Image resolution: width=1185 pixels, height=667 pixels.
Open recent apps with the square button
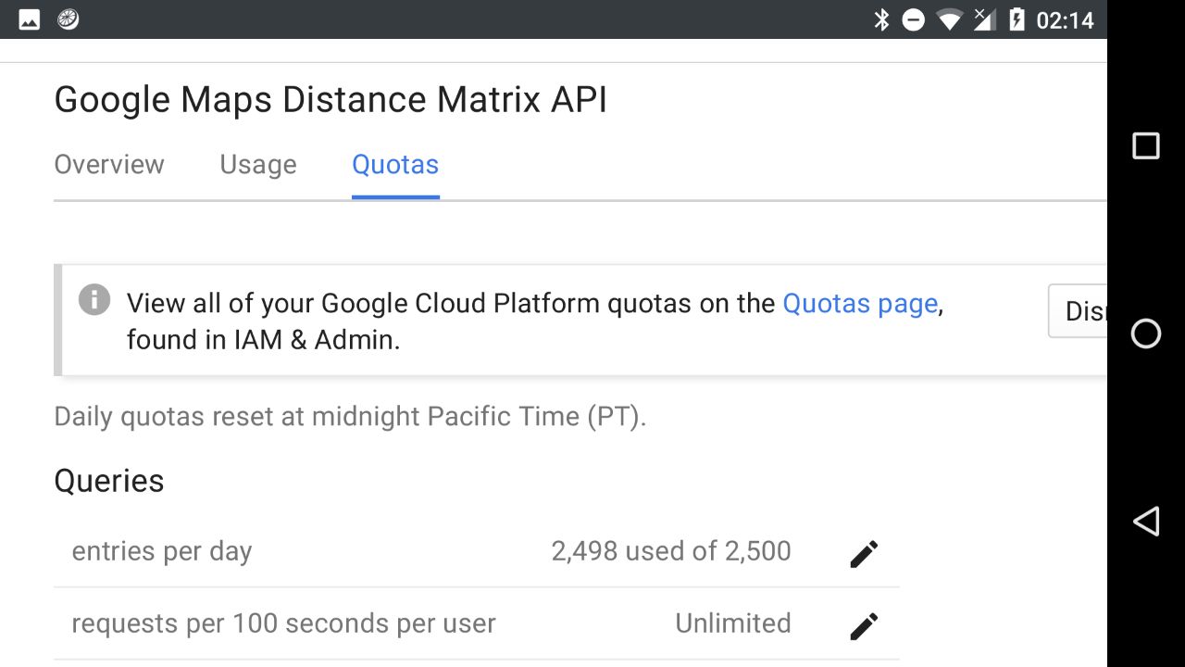1145,146
